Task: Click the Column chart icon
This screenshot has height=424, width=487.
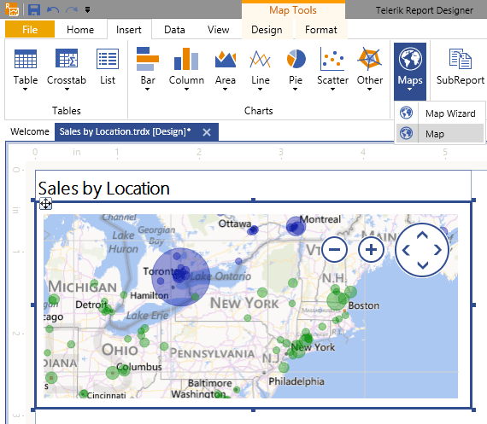Action: pyautogui.click(x=186, y=59)
